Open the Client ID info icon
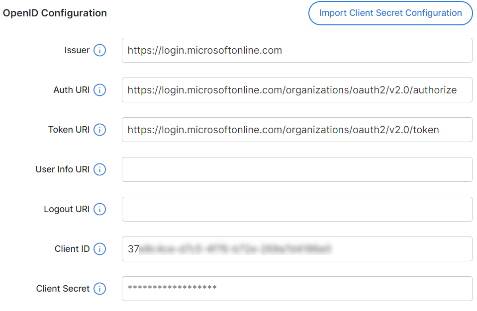The image size is (477, 311). coord(99,249)
